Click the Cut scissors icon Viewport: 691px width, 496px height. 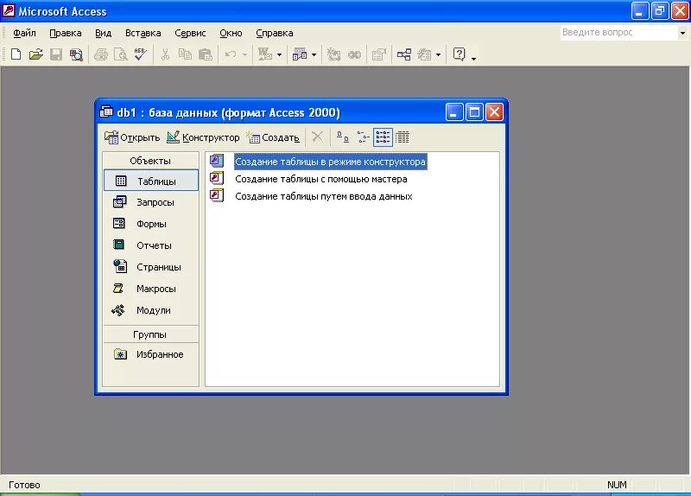click(165, 54)
